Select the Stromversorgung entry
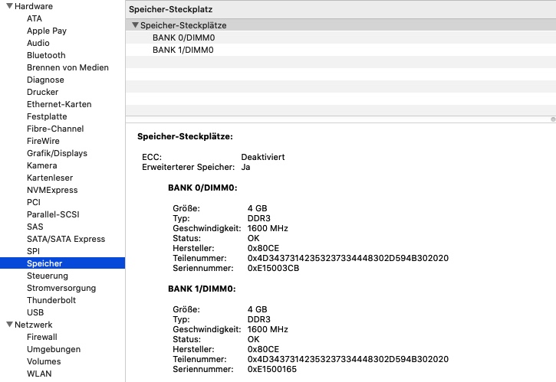Screen dimensions: 556x382 61,288
